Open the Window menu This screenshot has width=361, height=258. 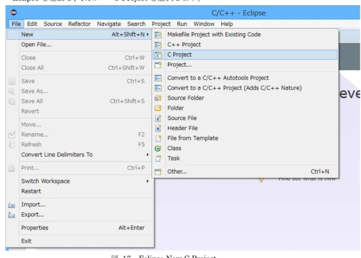tap(204, 24)
